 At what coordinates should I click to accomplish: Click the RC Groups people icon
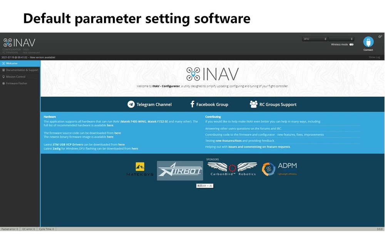point(253,104)
